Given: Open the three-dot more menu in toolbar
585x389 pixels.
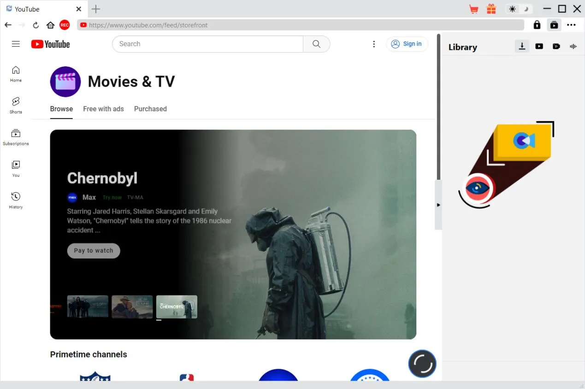Looking at the screenshot, I should (571, 25).
